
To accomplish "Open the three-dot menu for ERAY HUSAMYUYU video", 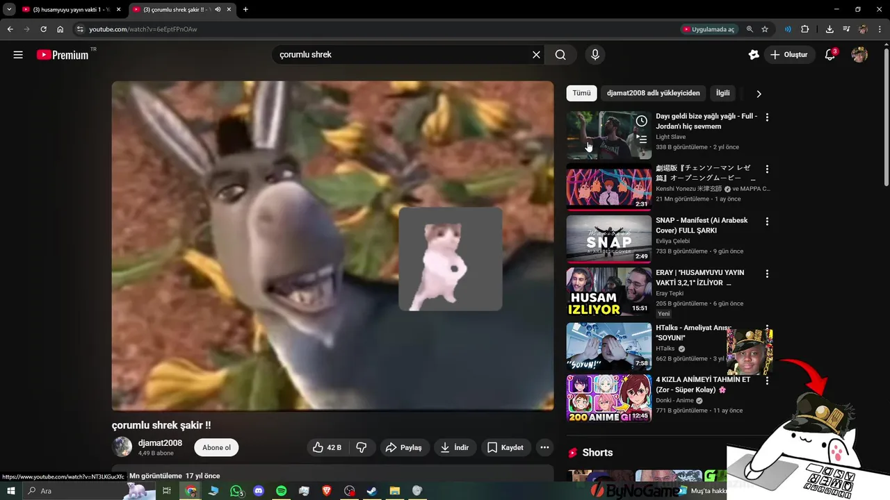I will point(767,274).
